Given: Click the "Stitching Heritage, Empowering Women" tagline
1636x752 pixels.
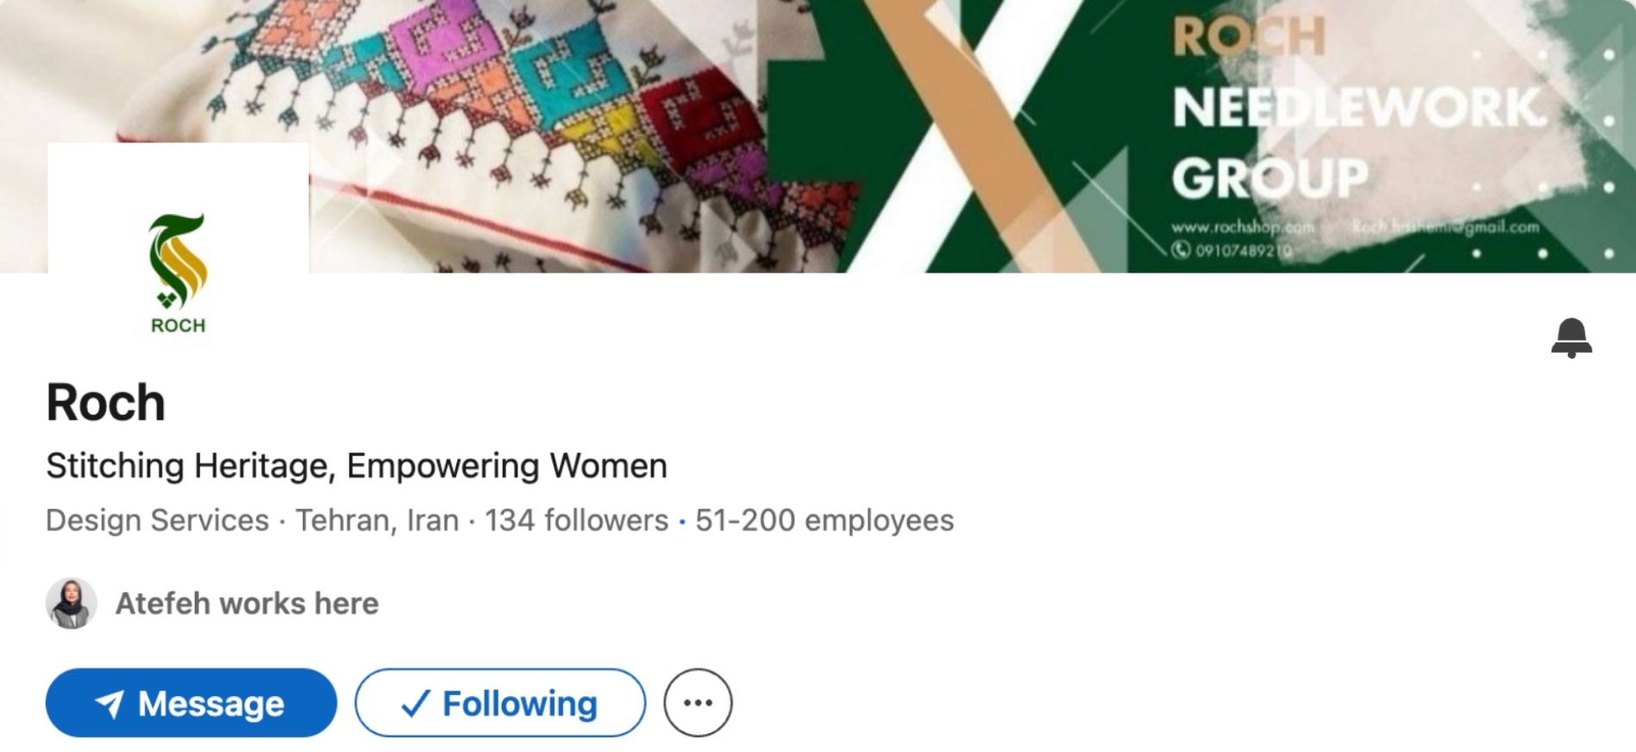Looking at the screenshot, I should pyautogui.click(x=356, y=466).
